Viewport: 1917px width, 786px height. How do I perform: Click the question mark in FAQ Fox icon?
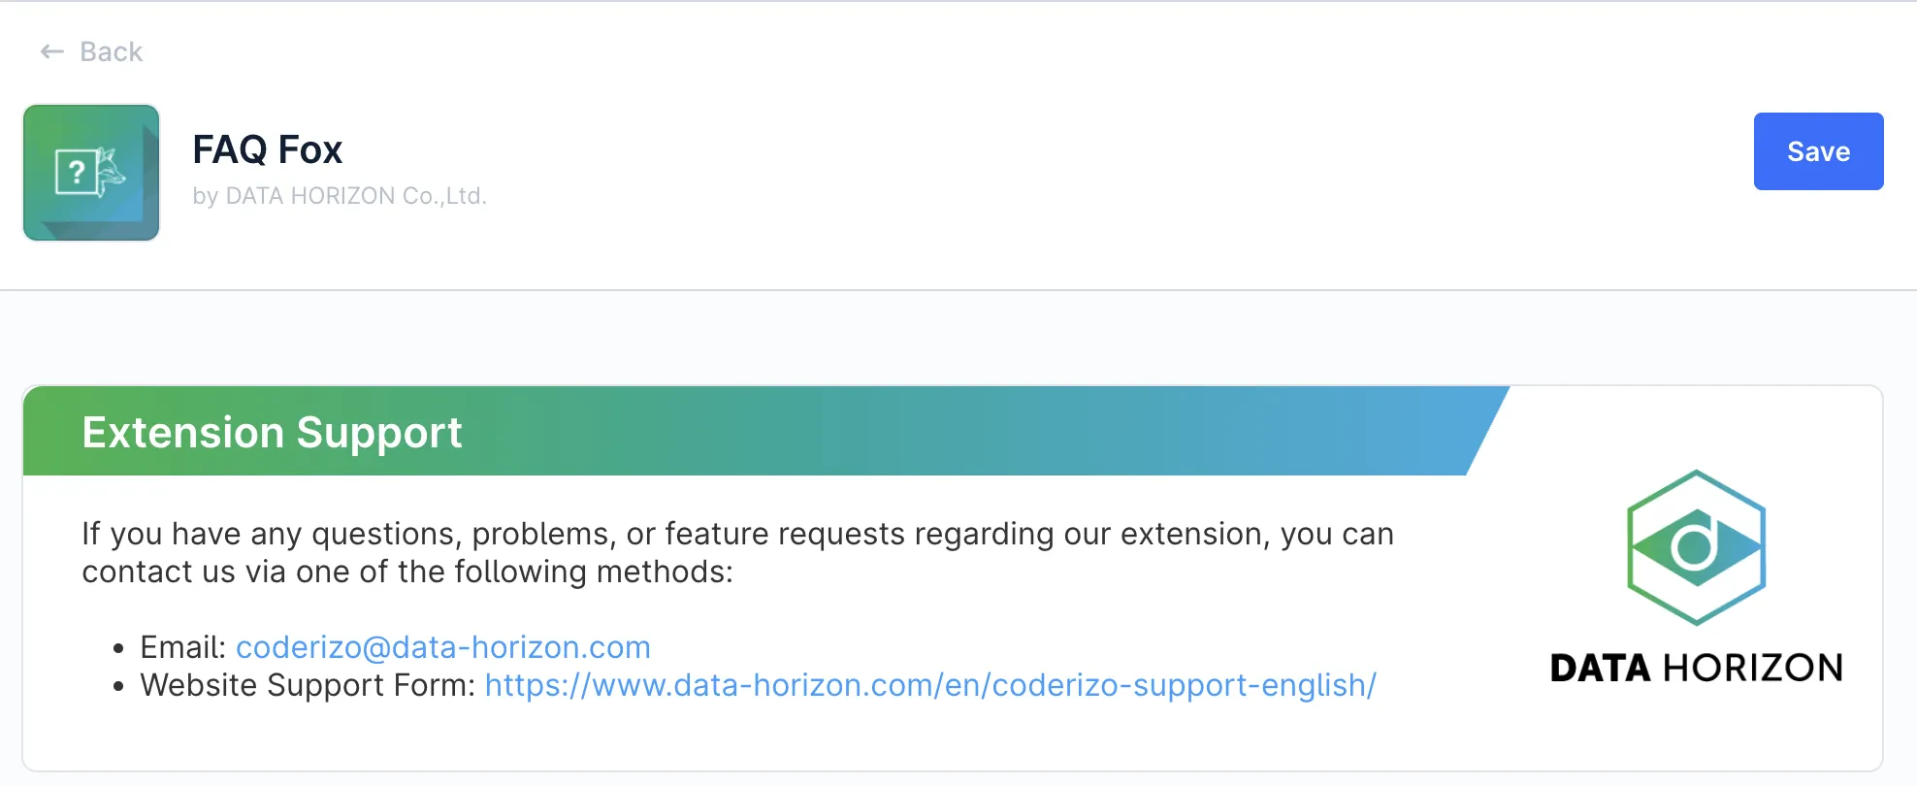click(x=77, y=173)
